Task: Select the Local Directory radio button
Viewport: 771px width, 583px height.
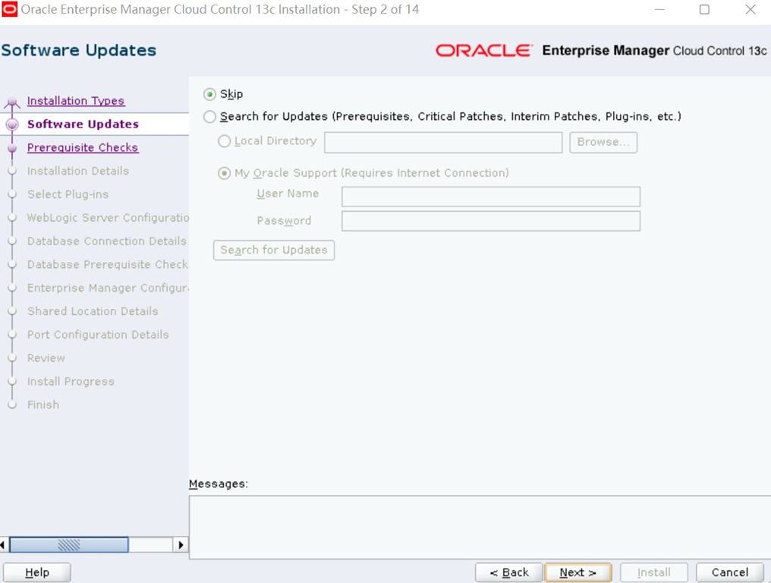Action: pyautogui.click(x=224, y=141)
